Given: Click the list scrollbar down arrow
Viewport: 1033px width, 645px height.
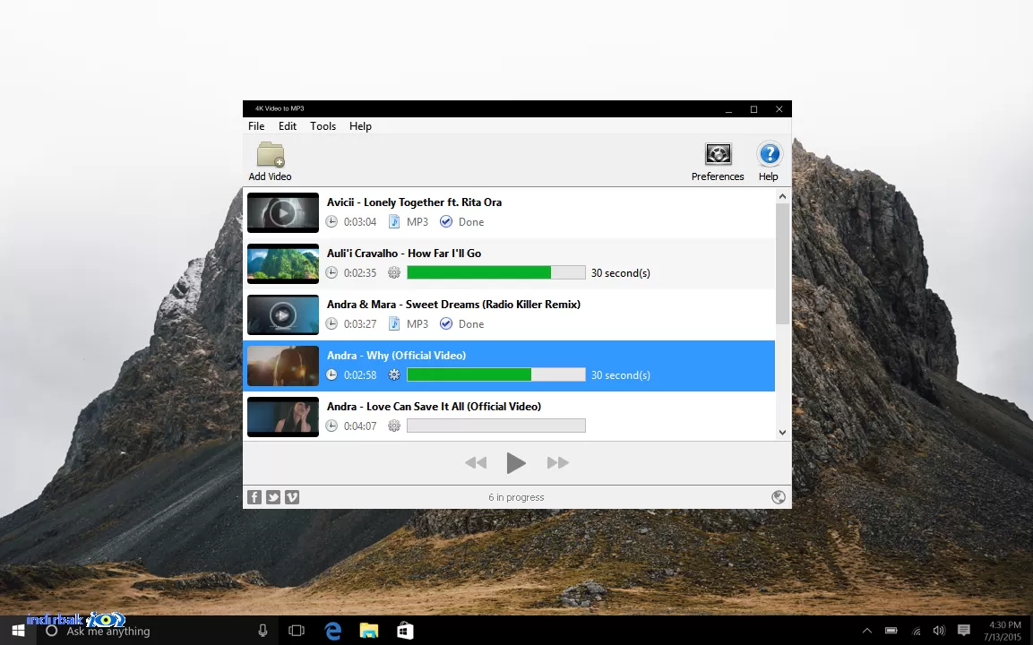Looking at the screenshot, I should click(783, 433).
